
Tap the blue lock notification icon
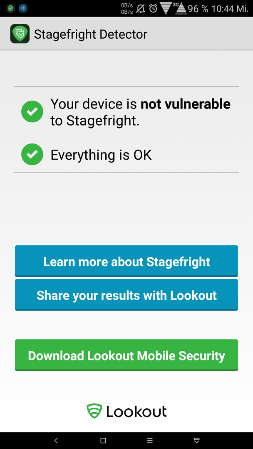(23, 9)
